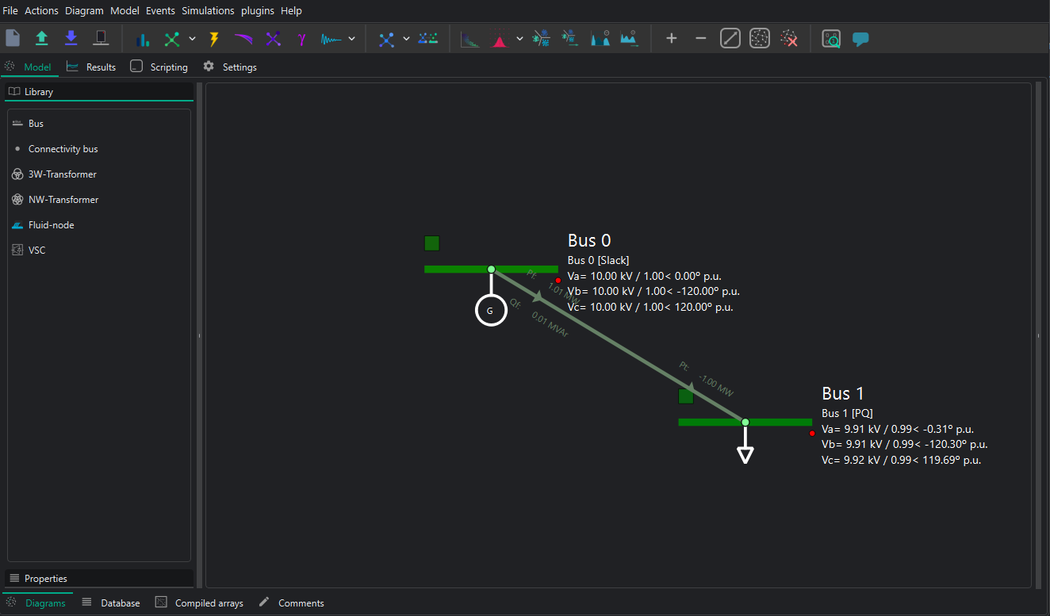
Task: Open the Model menu
Action: (x=125, y=10)
